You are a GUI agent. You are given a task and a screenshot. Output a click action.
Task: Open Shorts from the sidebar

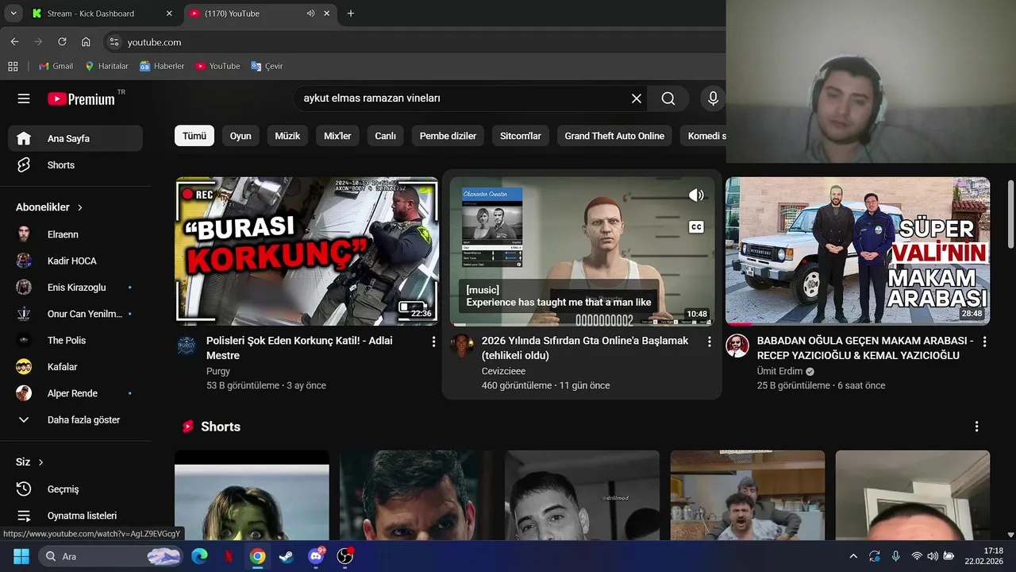(x=75, y=165)
